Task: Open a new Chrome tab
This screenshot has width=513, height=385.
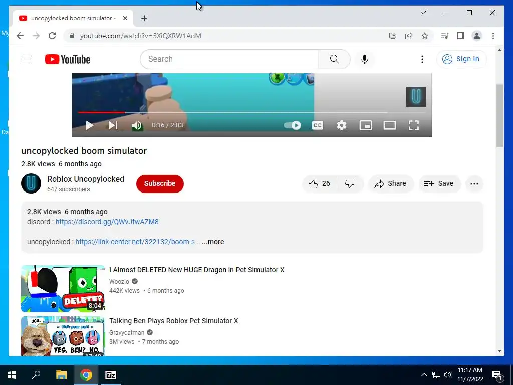Action: point(144,18)
